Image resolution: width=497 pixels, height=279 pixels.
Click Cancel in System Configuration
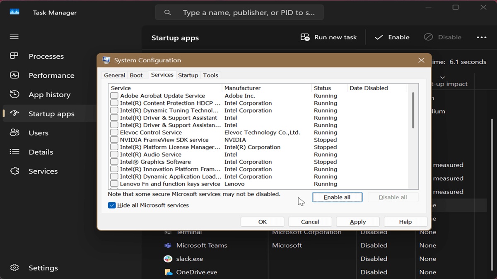[310, 222]
